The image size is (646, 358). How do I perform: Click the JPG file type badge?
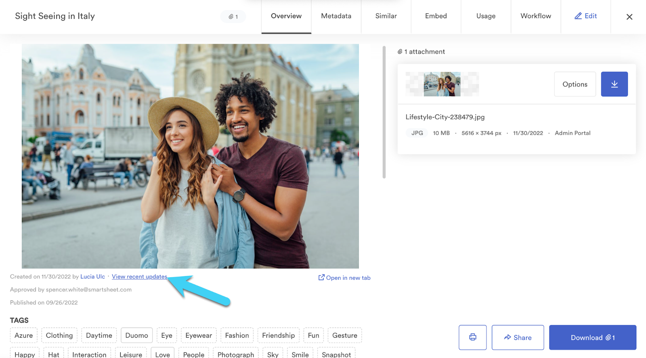coord(417,133)
